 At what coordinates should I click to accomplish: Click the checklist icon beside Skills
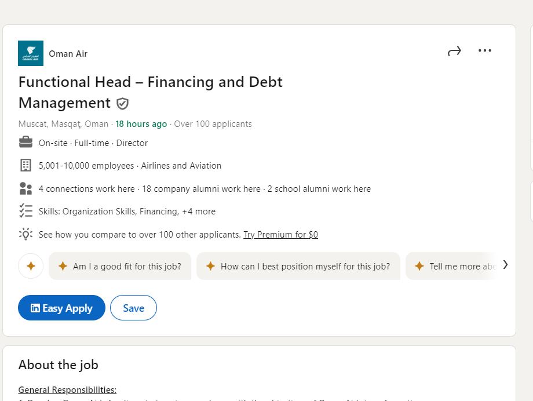pyautogui.click(x=26, y=211)
